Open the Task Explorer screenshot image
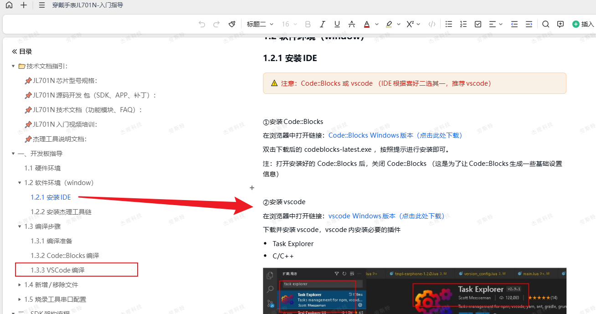The height and width of the screenshot is (314, 596). 415,291
